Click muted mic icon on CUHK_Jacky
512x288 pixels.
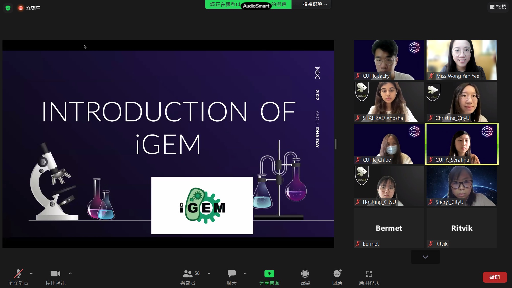[358, 76]
